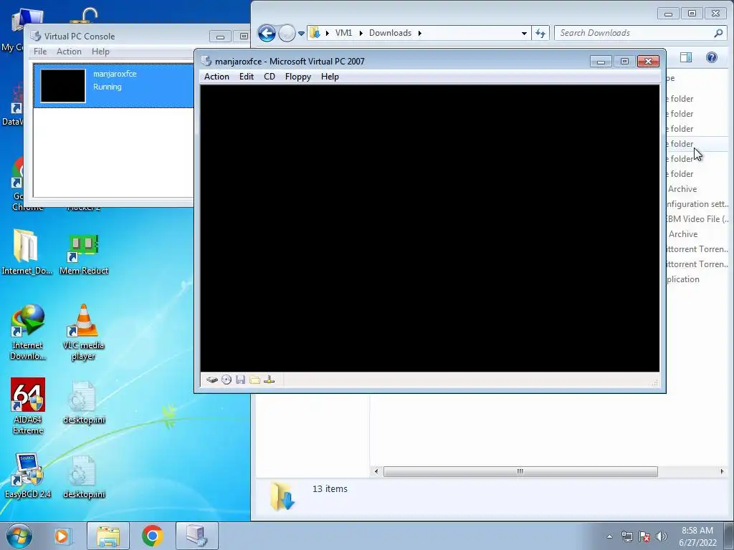734x550 pixels.
Task: Open the Floppy menu in Virtual PC
Action: pos(298,77)
